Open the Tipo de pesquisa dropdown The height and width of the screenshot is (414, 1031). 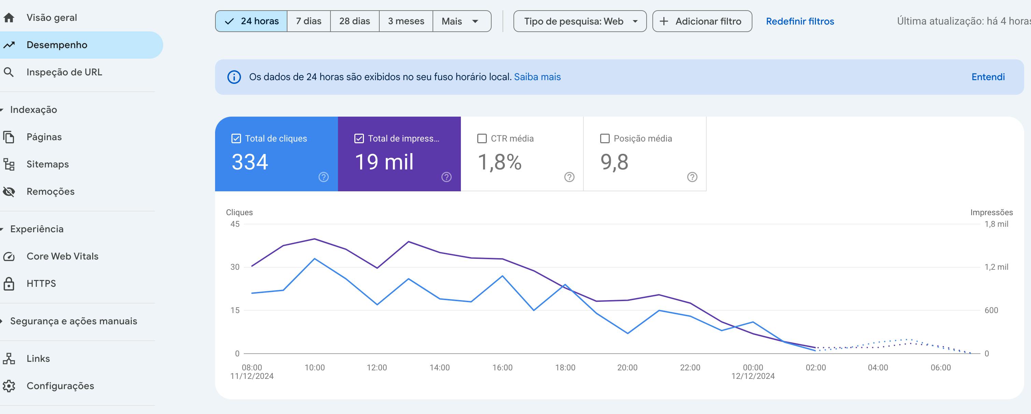(x=580, y=21)
